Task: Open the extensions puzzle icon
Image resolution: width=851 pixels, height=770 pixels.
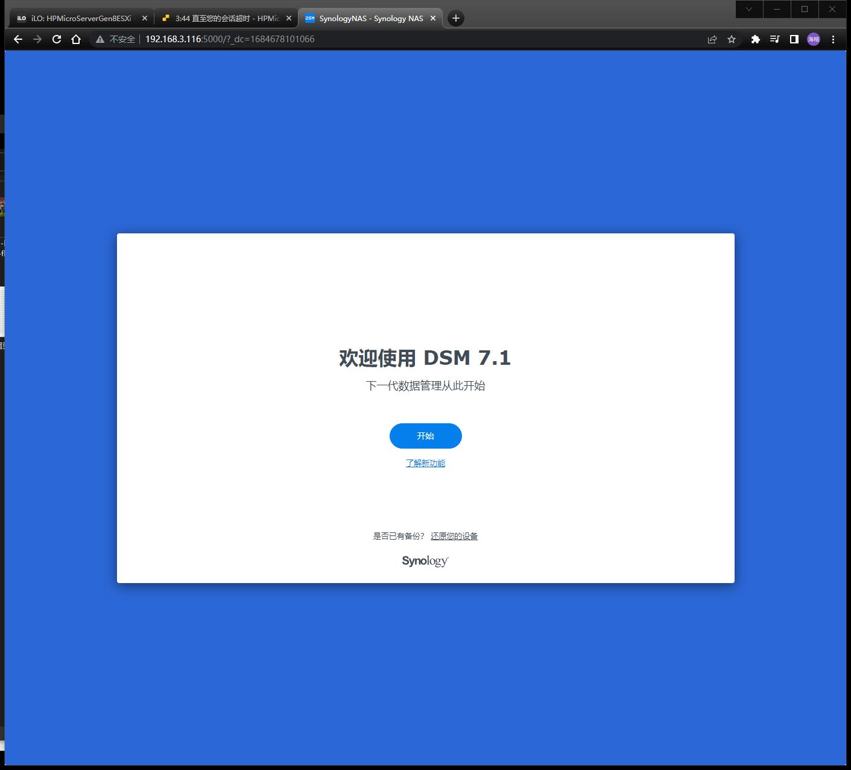Action: click(x=756, y=39)
